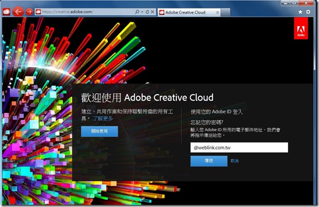Click the 開始使用 get started button

(x=99, y=132)
